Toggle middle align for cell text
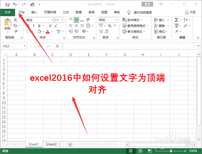The height and width of the screenshot is (154, 202). tap(76, 20)
